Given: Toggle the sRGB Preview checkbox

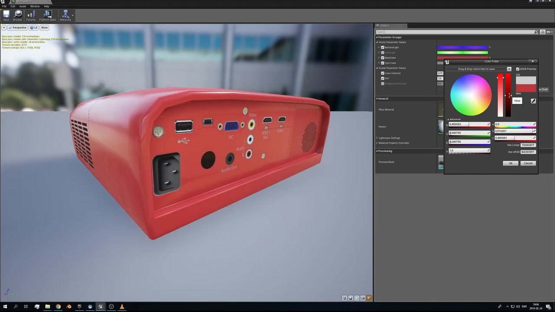Looking at the screenshot, I should tap(518, 69).
